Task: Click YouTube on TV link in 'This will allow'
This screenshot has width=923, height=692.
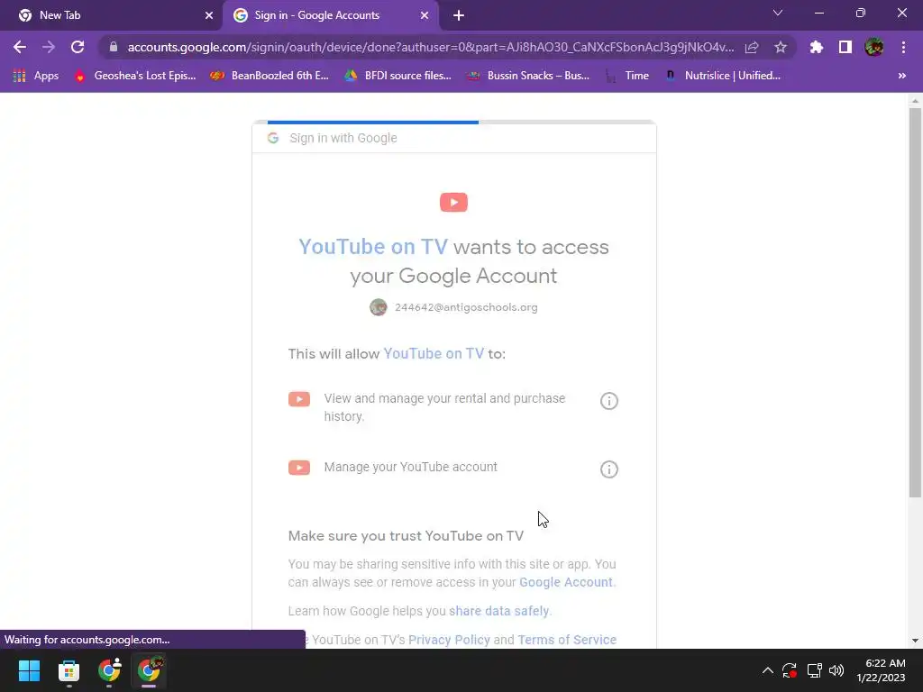Action: 434,353
